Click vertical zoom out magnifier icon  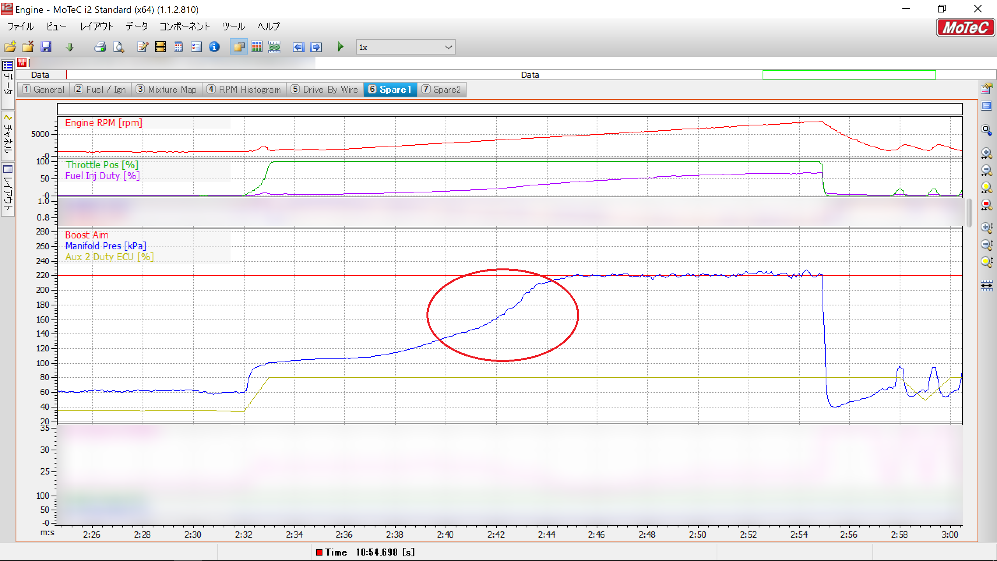pos(986,245)
